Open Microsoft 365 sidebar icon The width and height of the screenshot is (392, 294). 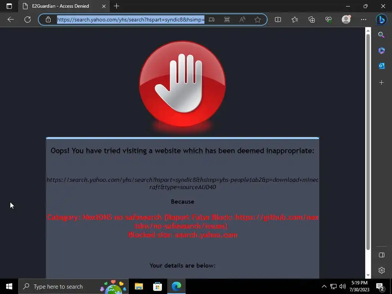pyautogui.click(x=381, y=50)
